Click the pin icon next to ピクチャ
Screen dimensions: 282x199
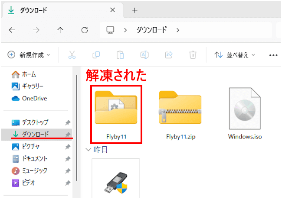[68, 147]
